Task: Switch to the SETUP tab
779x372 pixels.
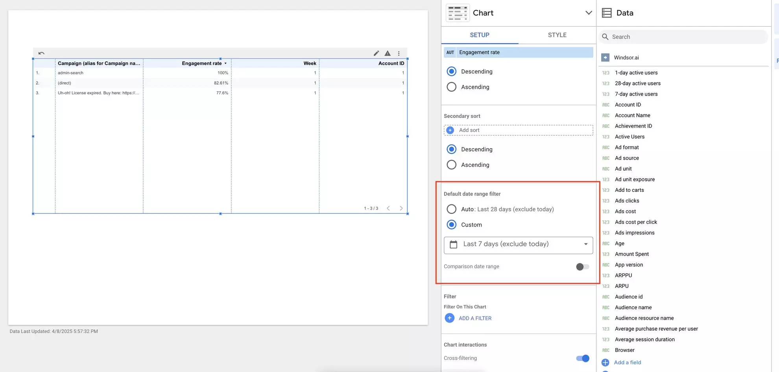Action: coord(480,35)
